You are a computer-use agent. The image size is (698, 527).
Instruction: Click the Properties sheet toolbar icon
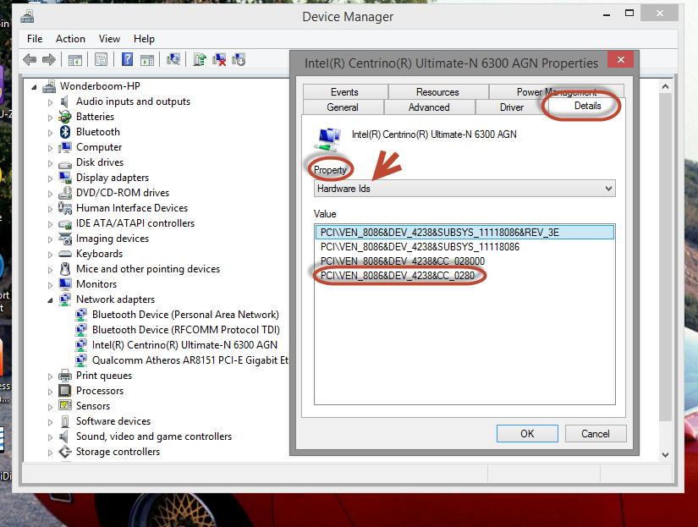point(101,59)
